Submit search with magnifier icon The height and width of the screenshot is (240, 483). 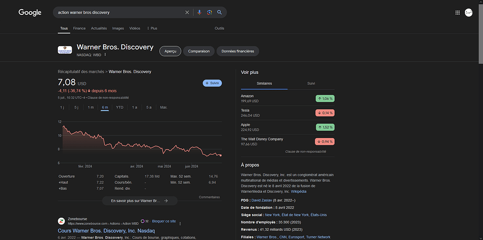219,12
